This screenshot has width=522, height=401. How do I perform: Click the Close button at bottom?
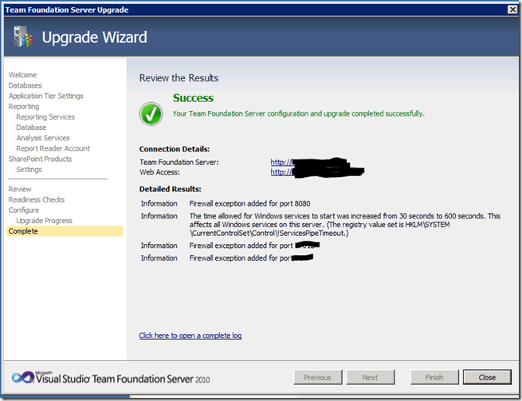coord(487,377)
